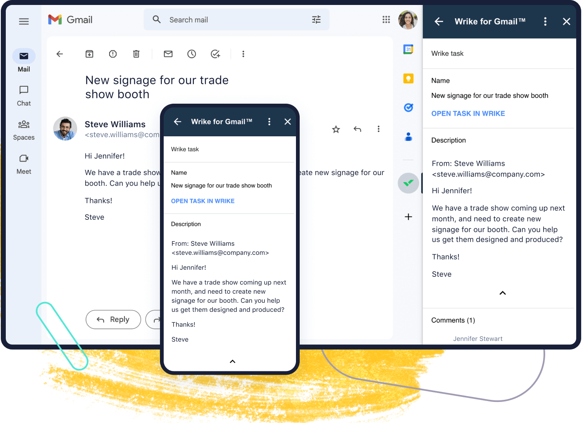
Task: Close the right Wrike for Gmail panel
Action: [567, 21]
